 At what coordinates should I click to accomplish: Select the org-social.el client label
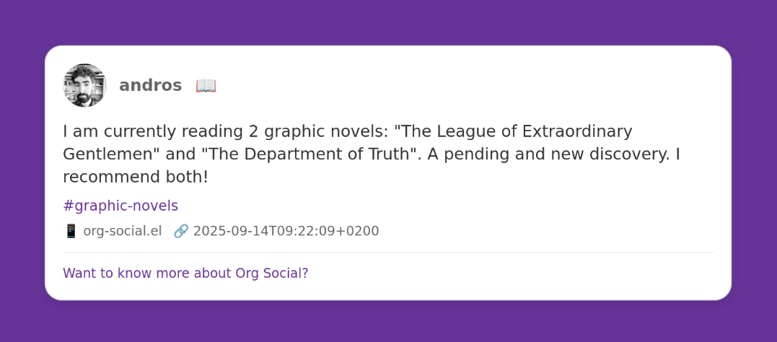click(x=122, y=231)
